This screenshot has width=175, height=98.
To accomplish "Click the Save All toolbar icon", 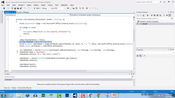I will point(21,8).
